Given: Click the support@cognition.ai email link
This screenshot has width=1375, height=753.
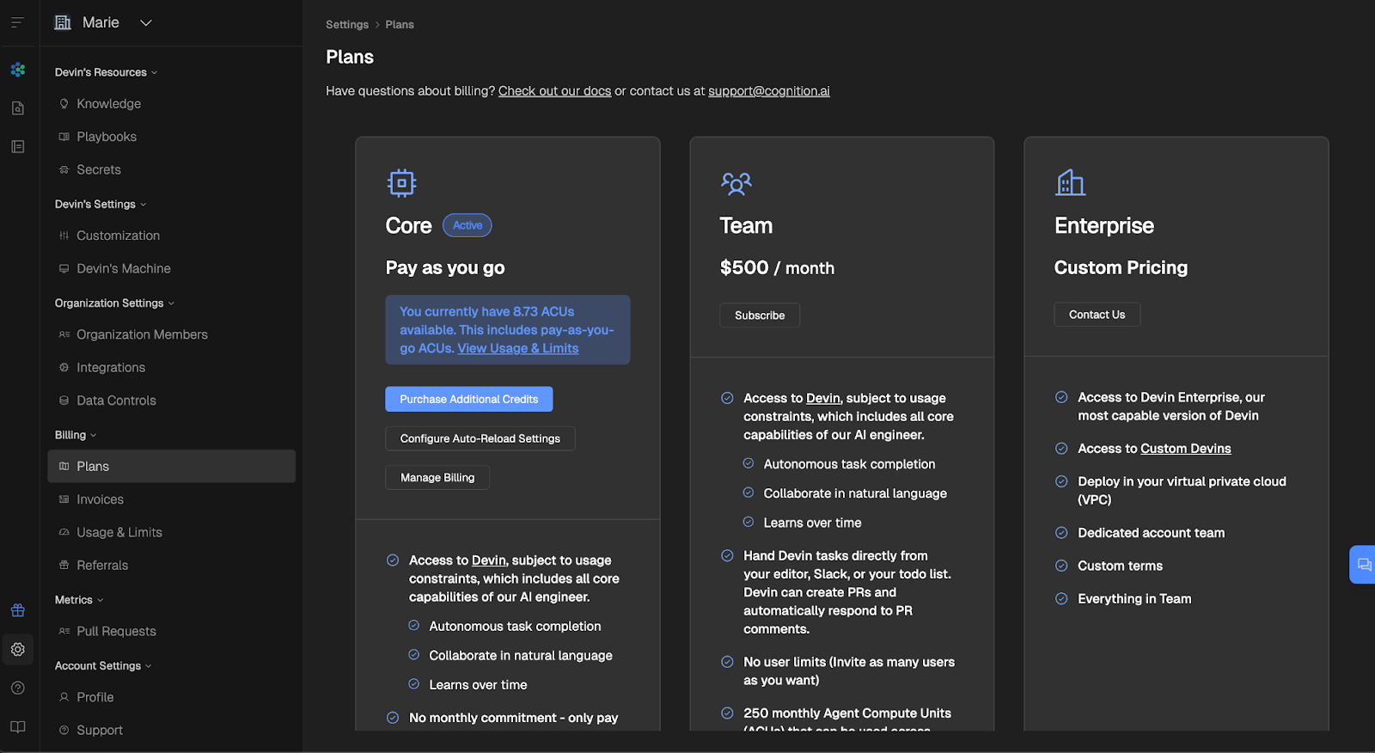Looking at the screenshot, I should coord(769,91).
